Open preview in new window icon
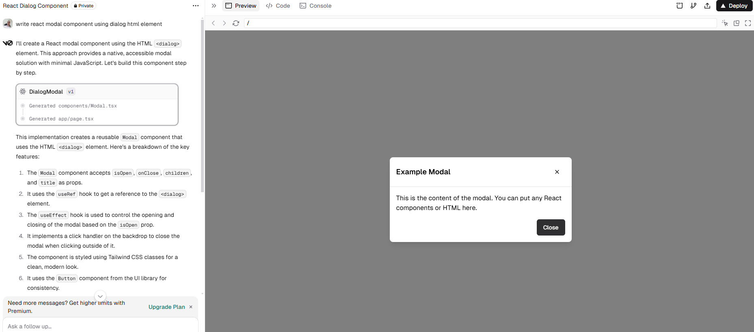Screen dimensions: 754x332 coord(737,23)
